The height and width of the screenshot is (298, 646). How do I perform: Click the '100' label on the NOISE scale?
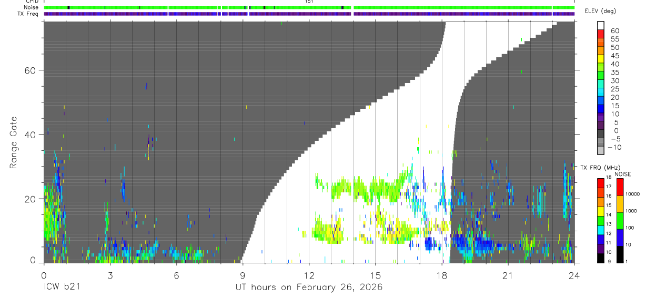tap(631, 228)
